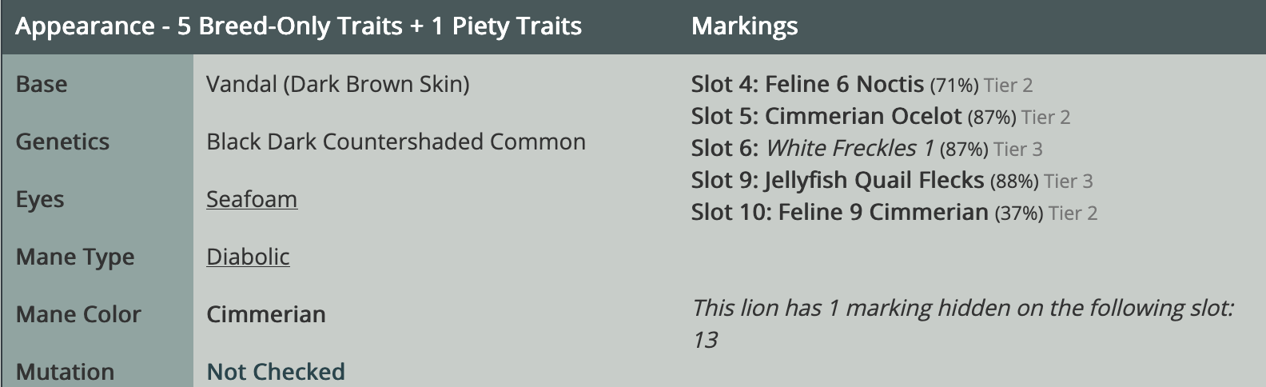Click the Base row label
1266x387 pixels.
[x=42, y=84]
